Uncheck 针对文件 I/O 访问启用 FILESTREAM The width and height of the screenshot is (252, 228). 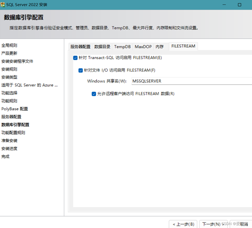point(80,70)
